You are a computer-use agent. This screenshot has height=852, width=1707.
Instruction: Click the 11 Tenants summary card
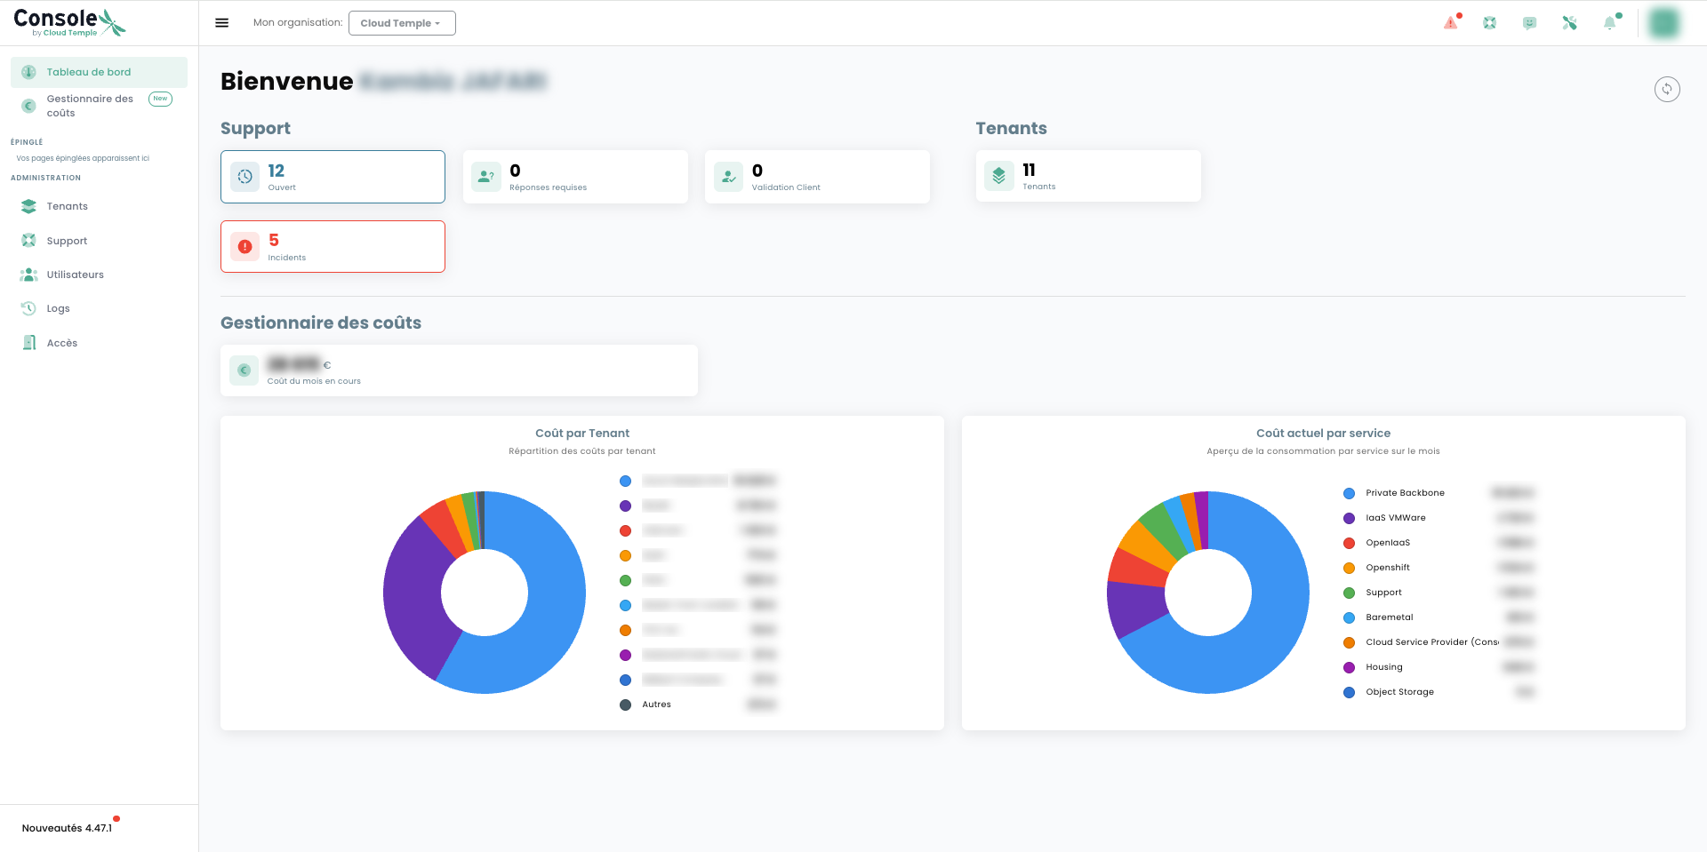click(1088, 176)
